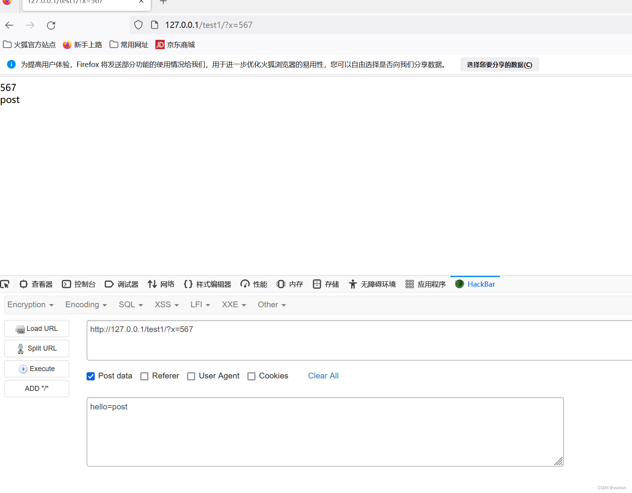Enable the Referer checkbox
Viewport: 632px width, 493px height.
click(144, 376)
